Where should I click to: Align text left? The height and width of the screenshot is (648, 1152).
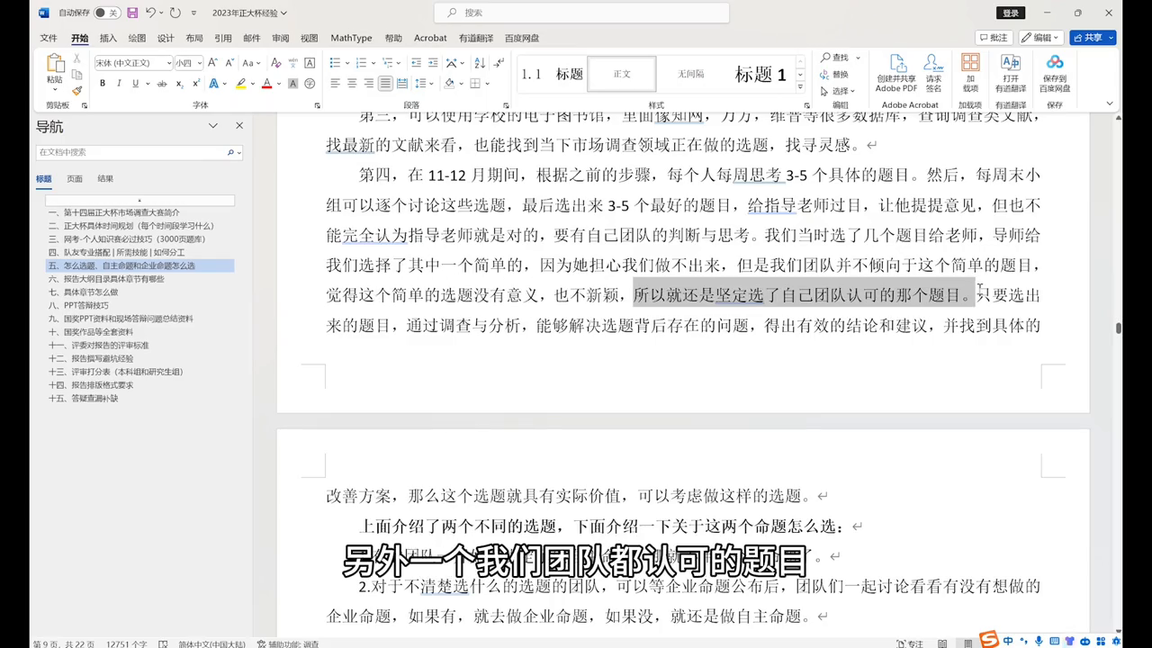coord(335,84)
